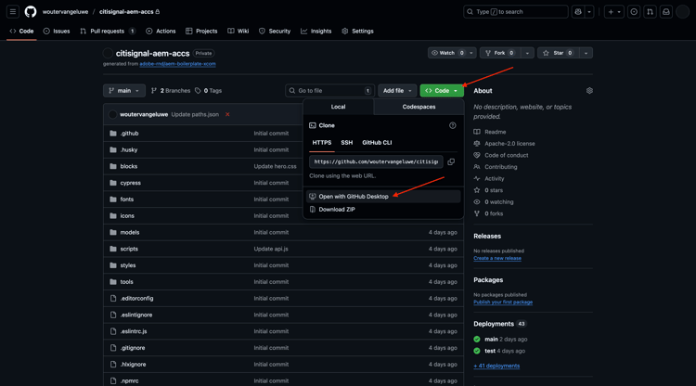Expand the Fork options arrow
Viewport: 696px width, 386px height.
tap(527, 53)
